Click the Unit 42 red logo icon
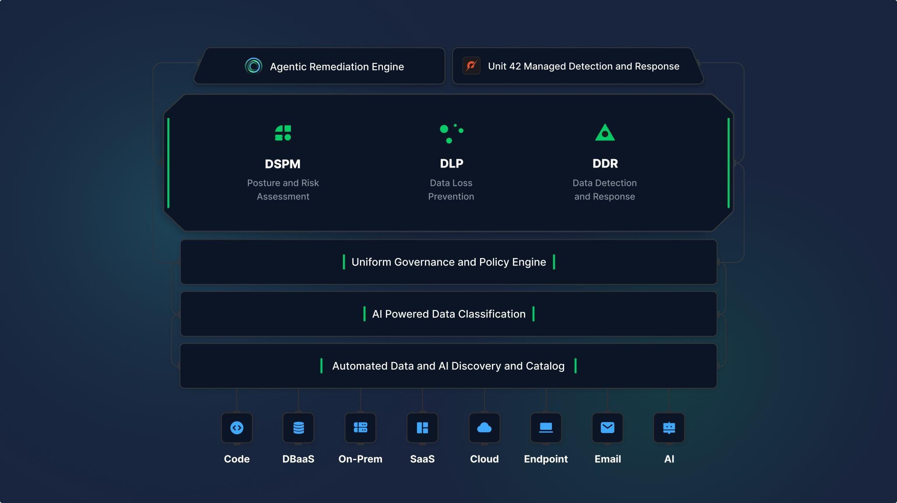This screenshot has width=897, height=503. pos(471,66)
